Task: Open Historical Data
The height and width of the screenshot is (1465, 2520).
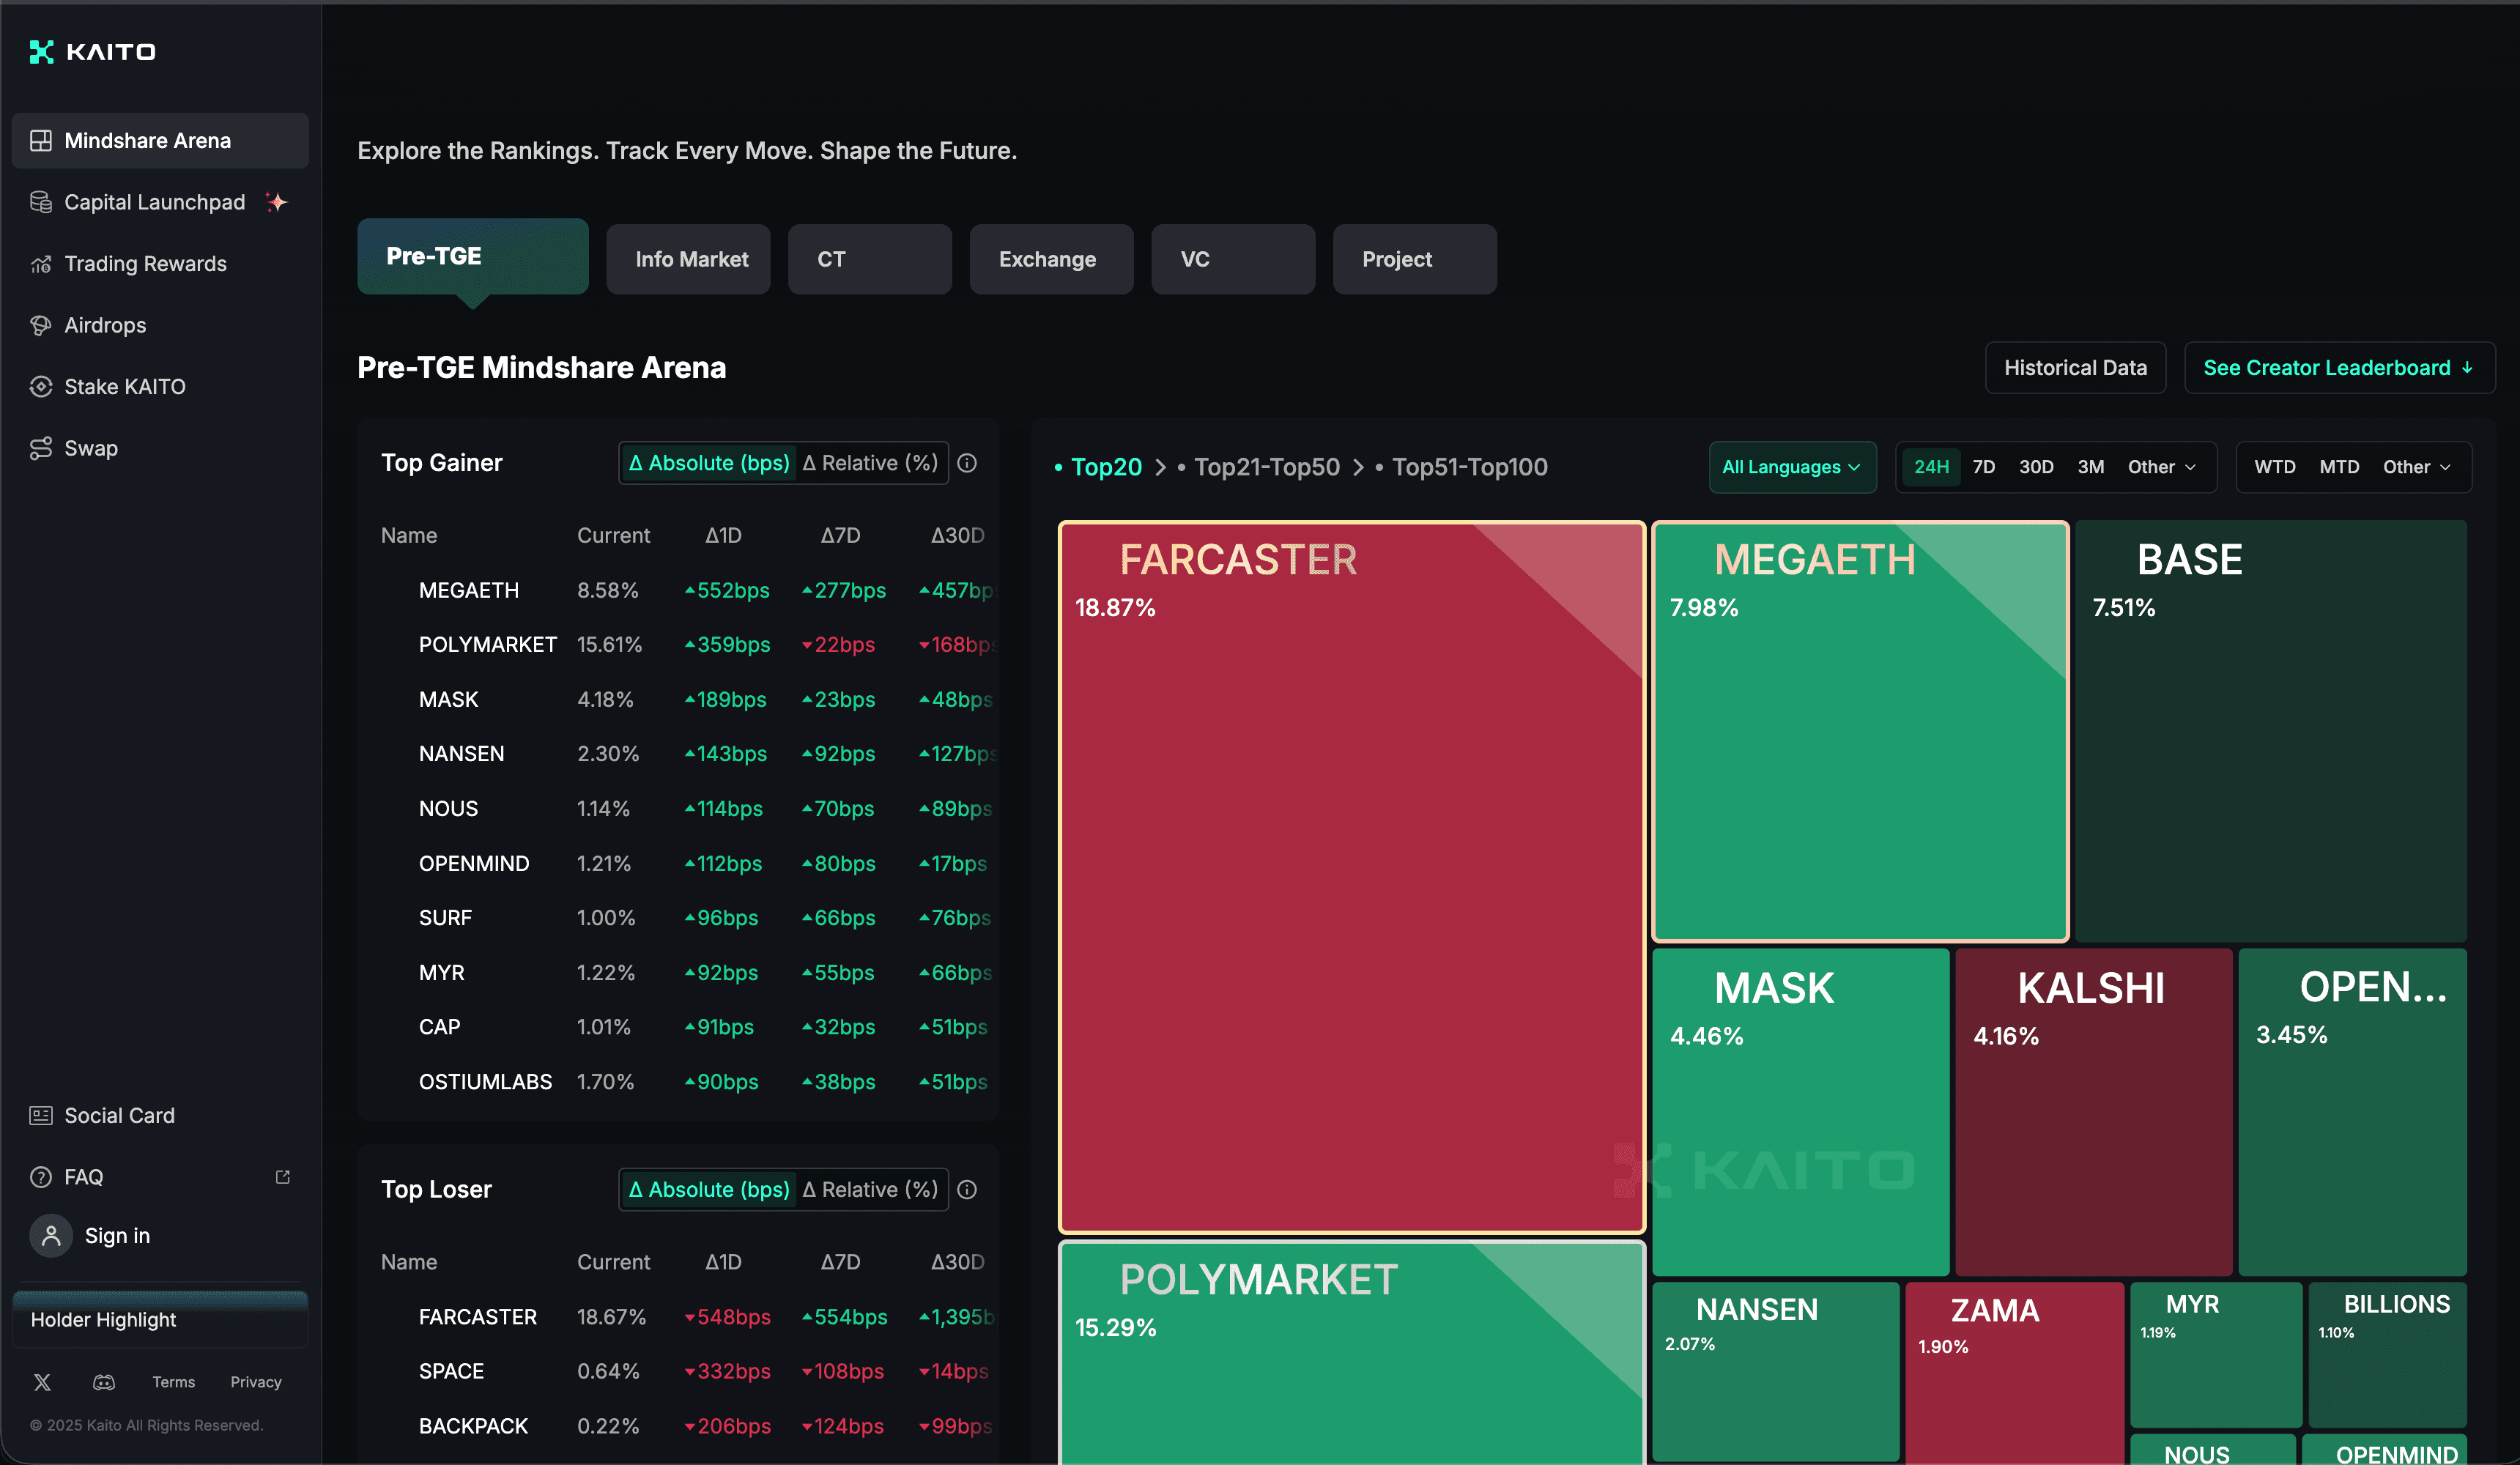Action: (x=2075, y=367)
